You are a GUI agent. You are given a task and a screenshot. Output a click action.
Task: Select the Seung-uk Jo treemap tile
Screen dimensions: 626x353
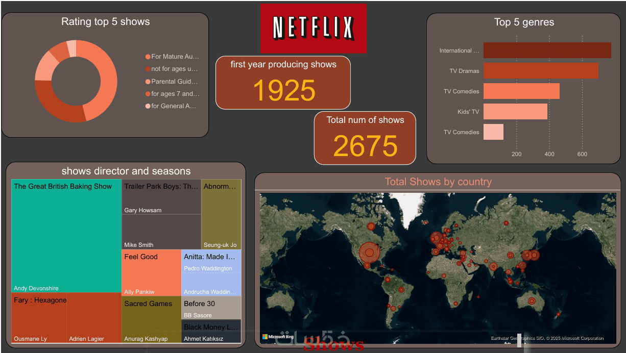coord(221,214)
